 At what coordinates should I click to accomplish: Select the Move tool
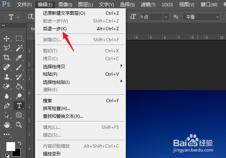click(7, 38)
